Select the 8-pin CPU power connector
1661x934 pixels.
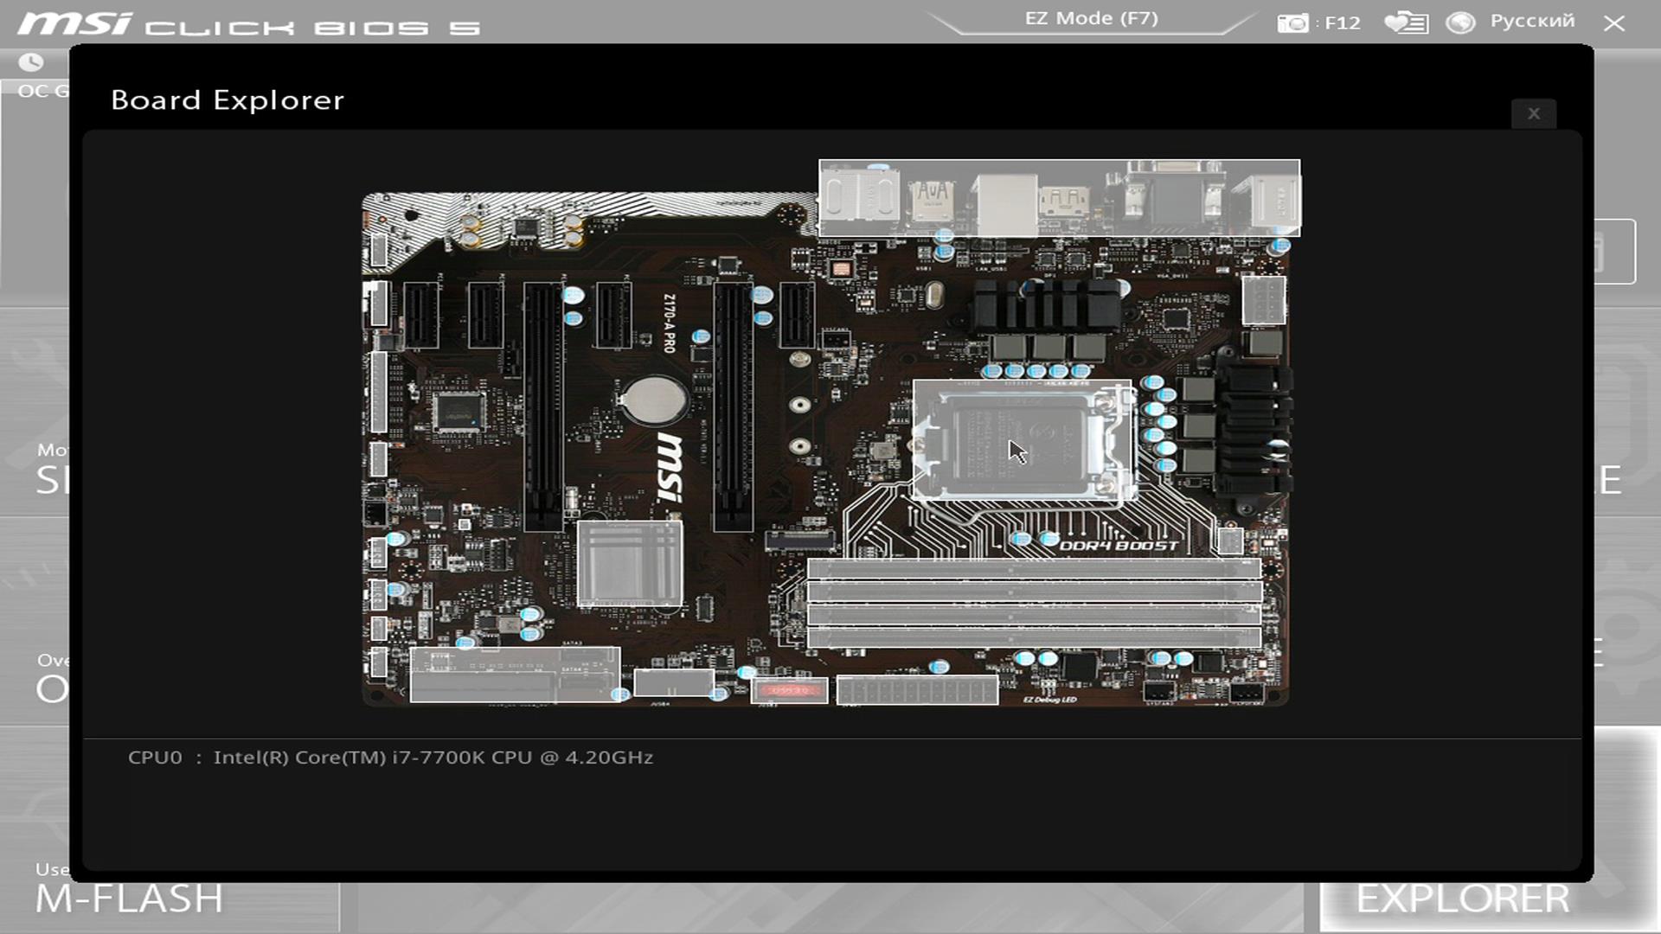(x=1263, y=300)
